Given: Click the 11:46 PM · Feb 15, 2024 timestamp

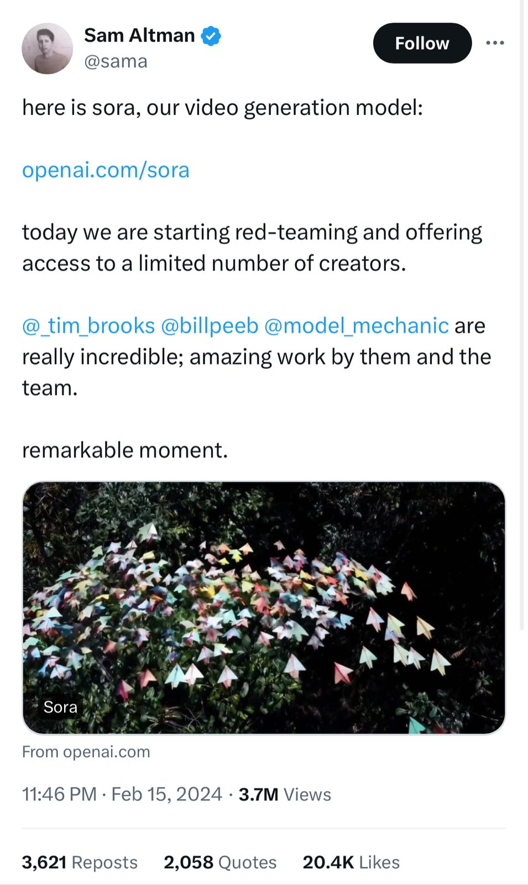Looking at the screenshot, I should pos(122,794).
